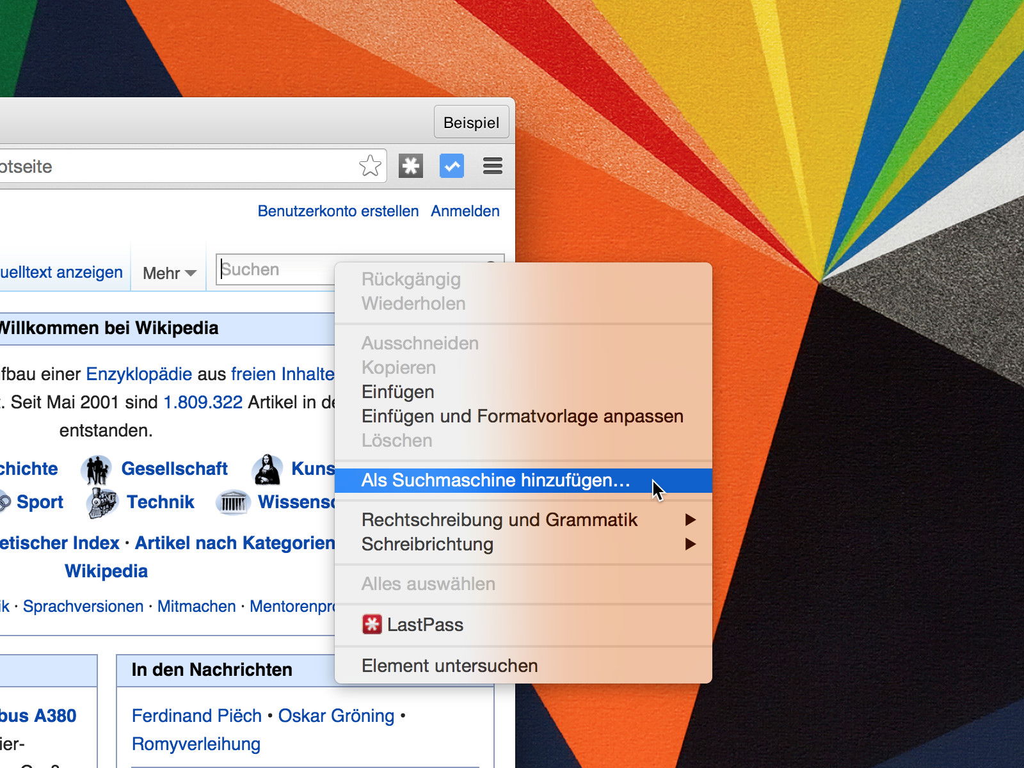The width and height of the screenshot is (1024, 768).
Task: Open Artikel nach Kategorien link
Action: coord(235,543)
